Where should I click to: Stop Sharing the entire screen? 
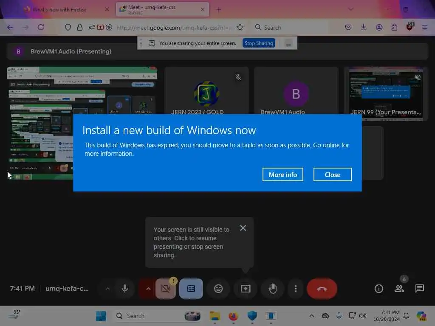[x=259, y=43]
